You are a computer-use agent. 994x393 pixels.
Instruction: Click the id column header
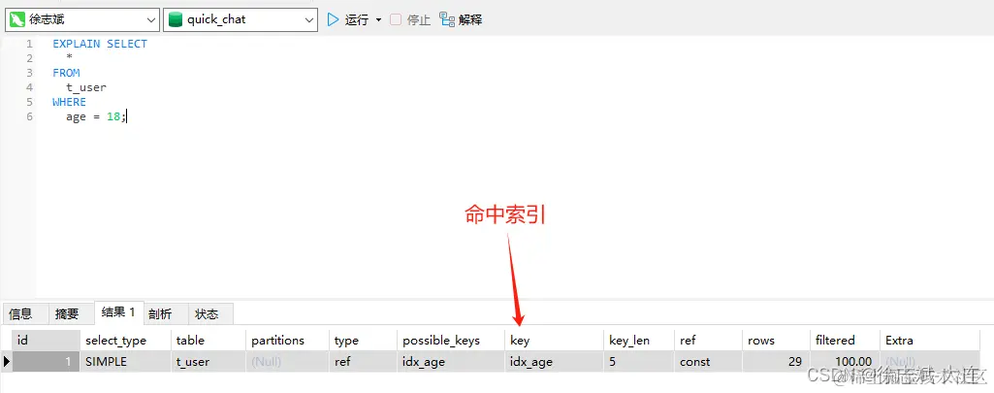pyautogui.click(x=47, y=341)
